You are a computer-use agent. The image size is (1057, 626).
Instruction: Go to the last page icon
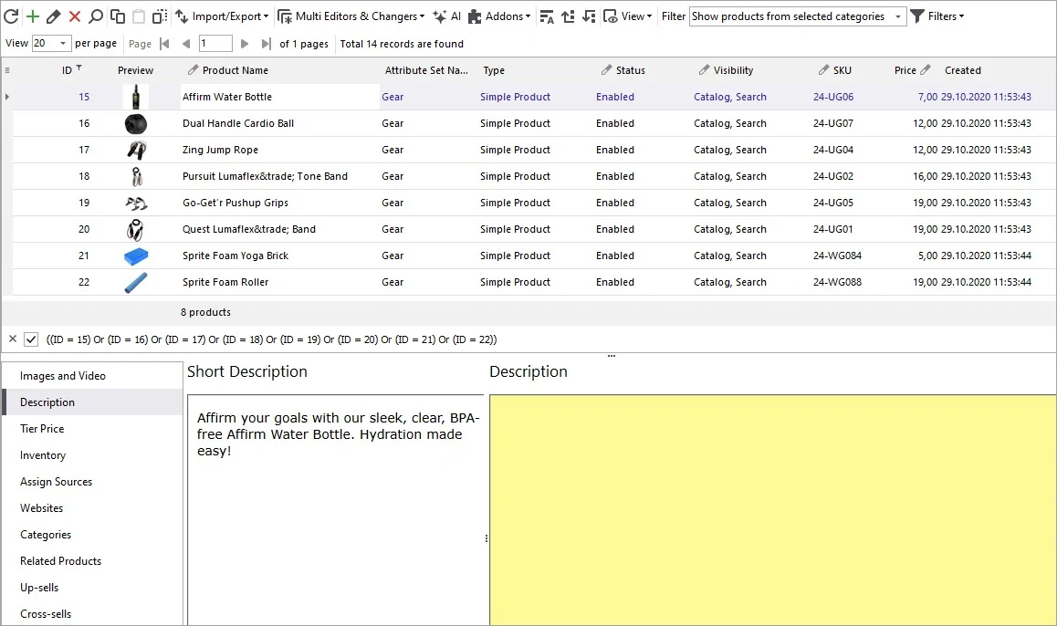[267, 44]
